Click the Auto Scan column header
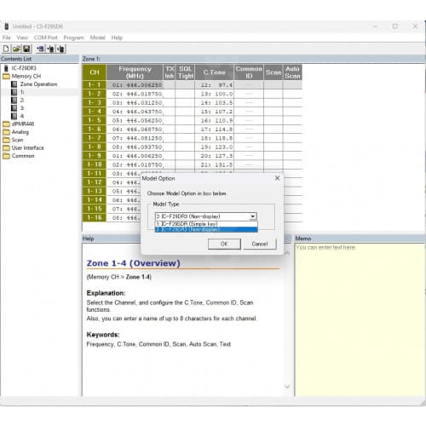This screenshot has height=426, width=426. point(292,72)
